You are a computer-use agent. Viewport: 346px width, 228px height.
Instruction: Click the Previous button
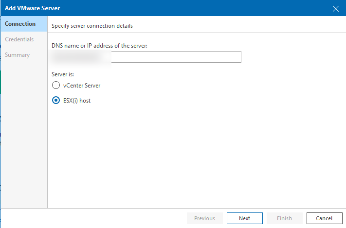tap(205, 218)
